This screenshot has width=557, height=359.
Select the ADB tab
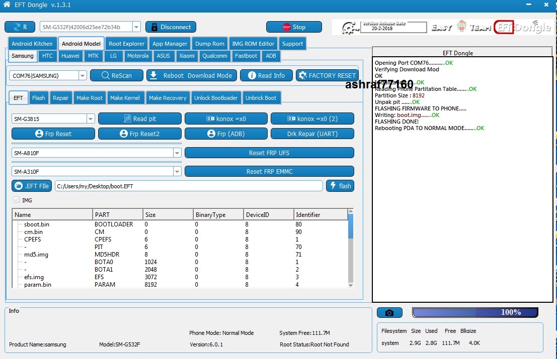(x=271, y=56)
